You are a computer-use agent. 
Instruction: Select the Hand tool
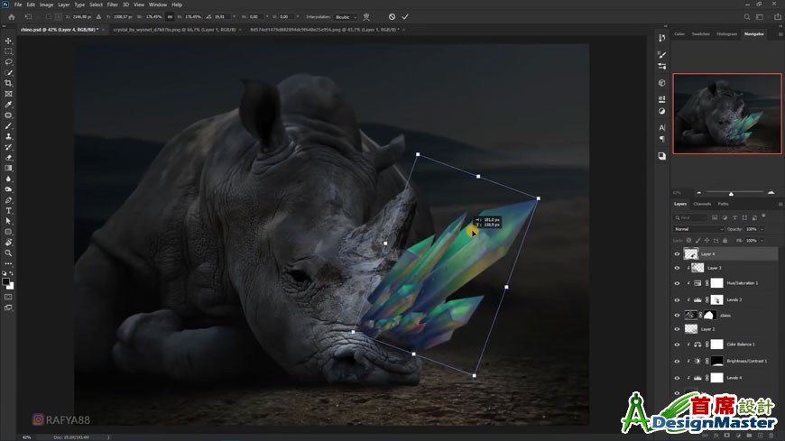[x=8, y=243]
